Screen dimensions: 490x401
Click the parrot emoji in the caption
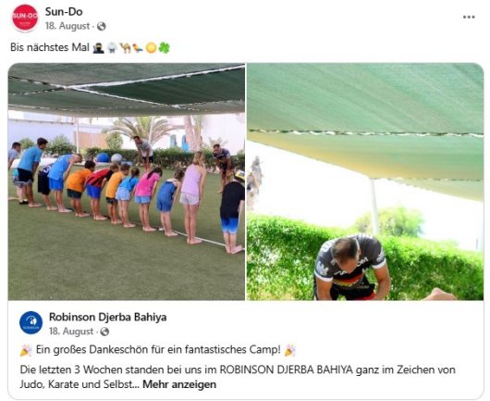[x=138, y=47]
